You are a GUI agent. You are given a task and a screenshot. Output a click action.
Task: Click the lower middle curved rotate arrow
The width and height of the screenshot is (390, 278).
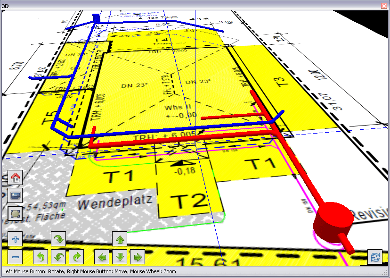pyautogui.click(x=58, y=257)
